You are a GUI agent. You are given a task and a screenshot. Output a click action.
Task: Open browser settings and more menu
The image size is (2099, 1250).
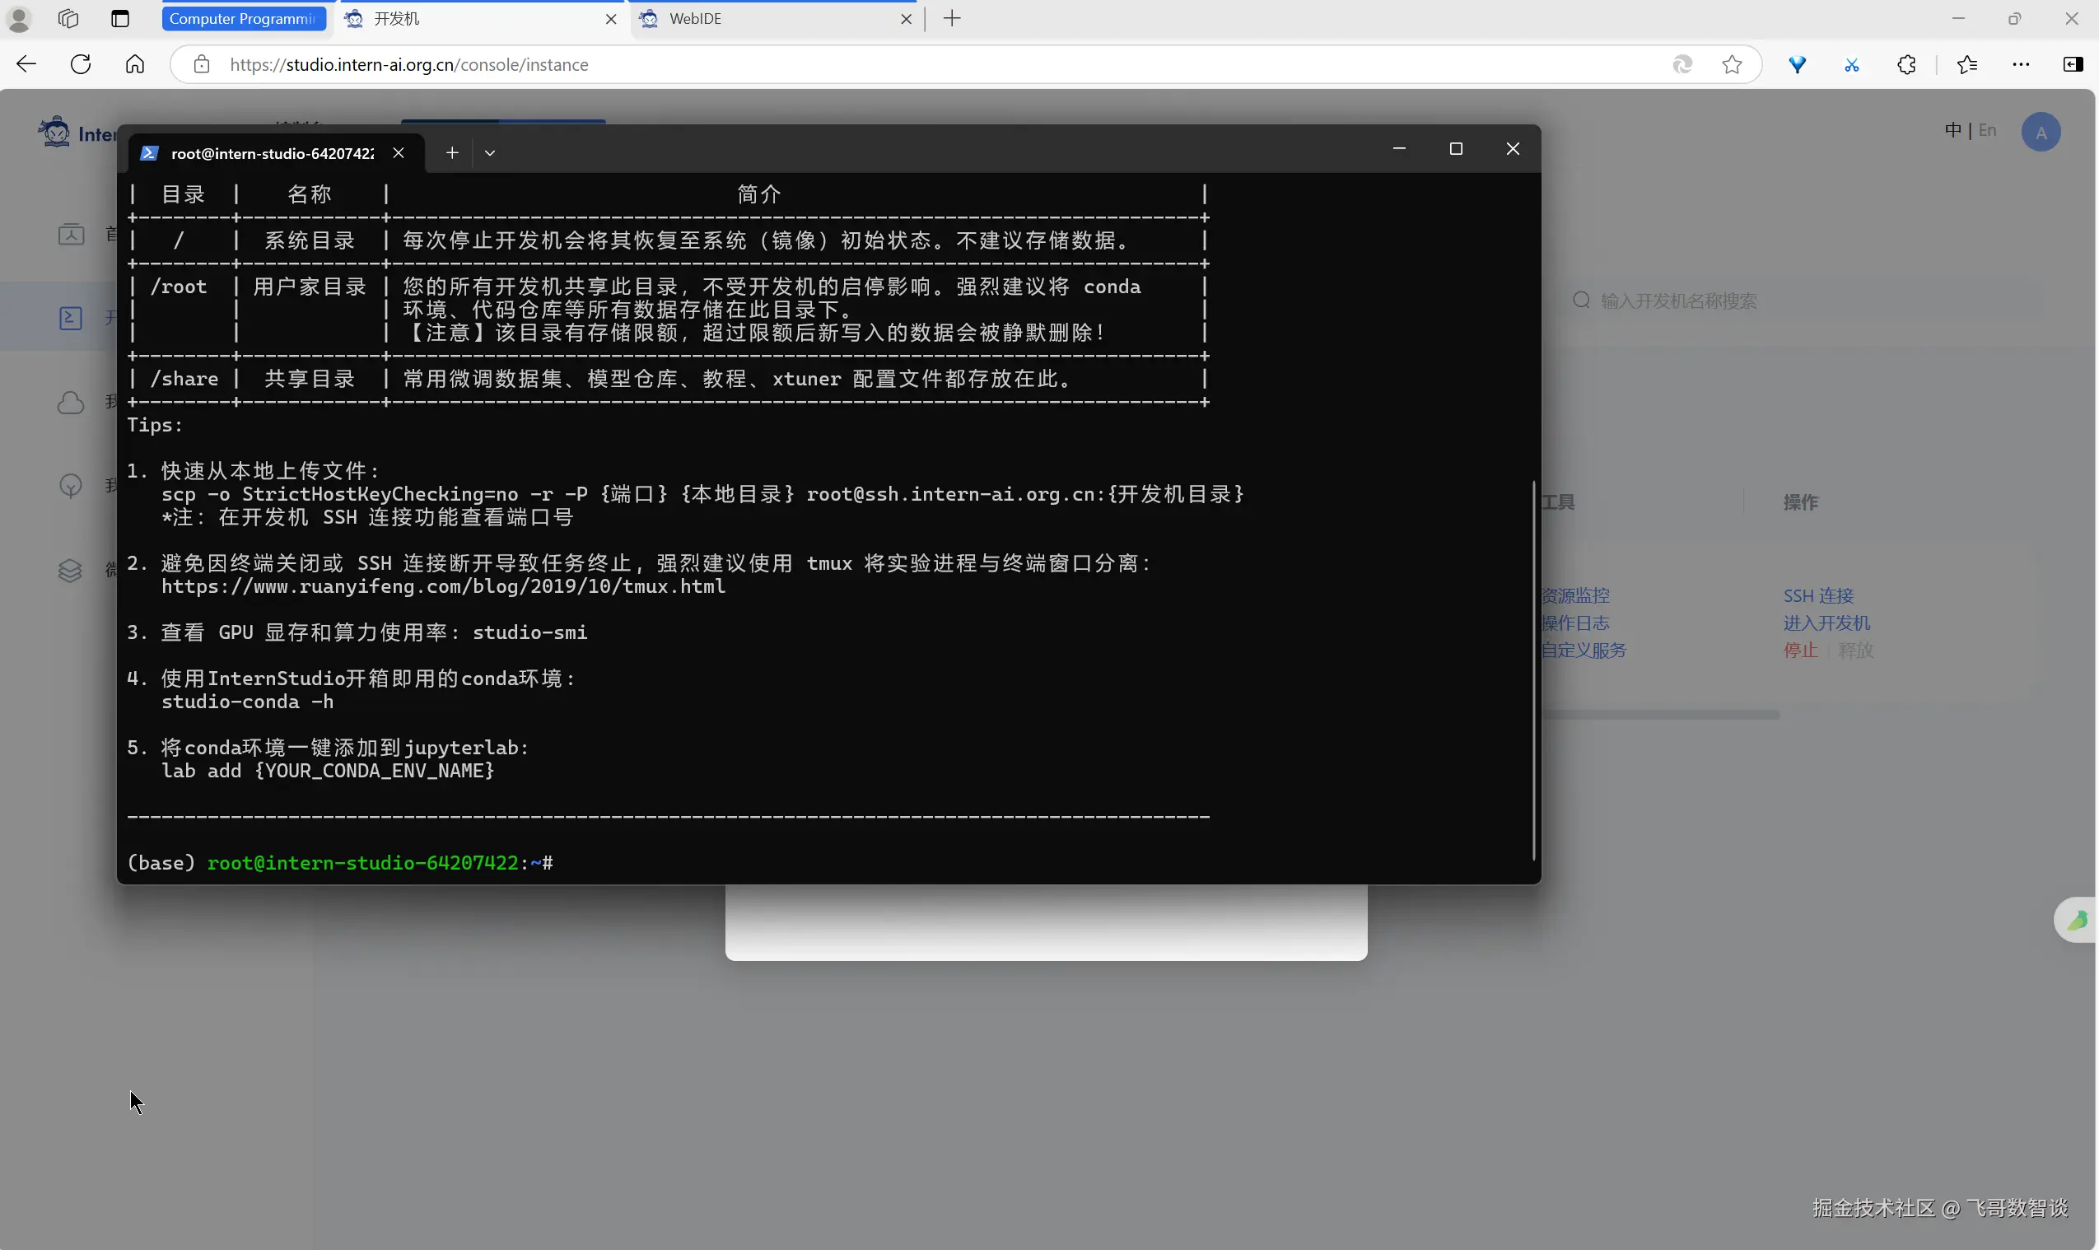pos(2021,64)
